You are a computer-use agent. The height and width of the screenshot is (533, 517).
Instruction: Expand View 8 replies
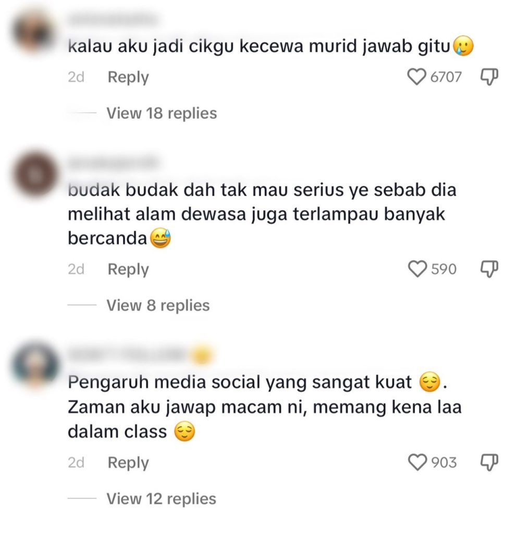point(158,305)
